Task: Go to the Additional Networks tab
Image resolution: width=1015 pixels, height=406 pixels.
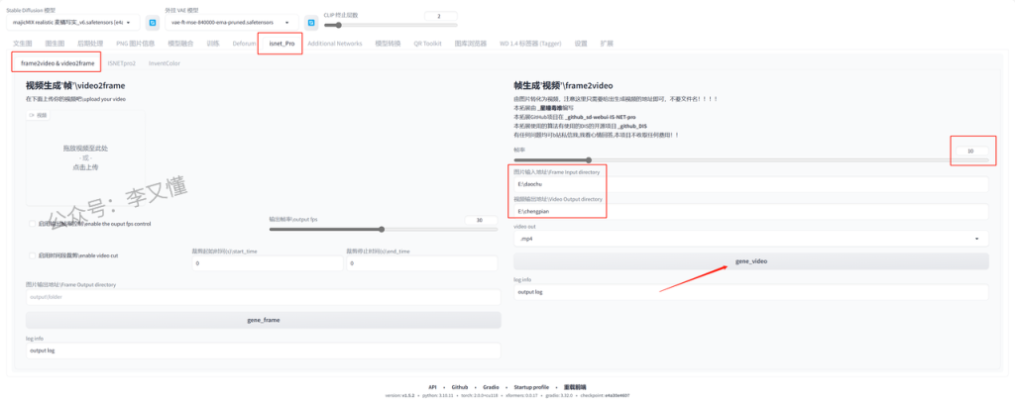Action: (x=334, y=44)
